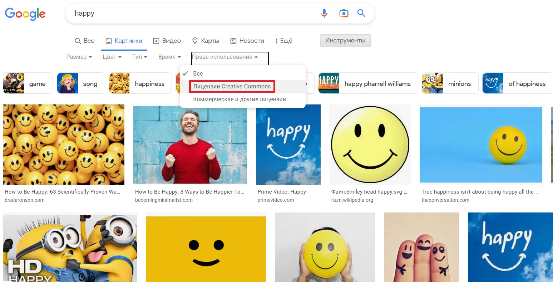Click the 'happiness' suggestion chip

(140, 83)
